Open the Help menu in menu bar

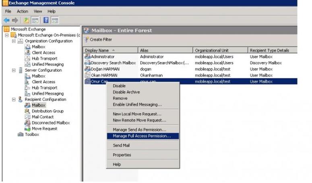(x=52, y=11)
